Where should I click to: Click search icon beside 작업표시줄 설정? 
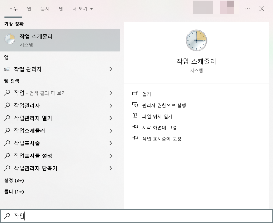coord(7,155)
